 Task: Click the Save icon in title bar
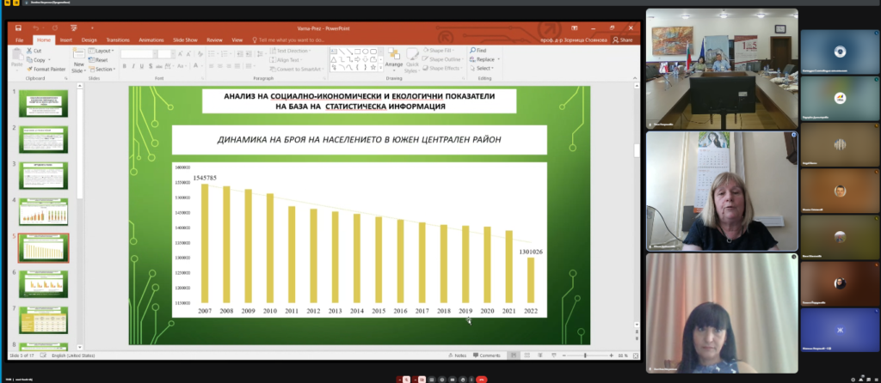click(19, 27)
